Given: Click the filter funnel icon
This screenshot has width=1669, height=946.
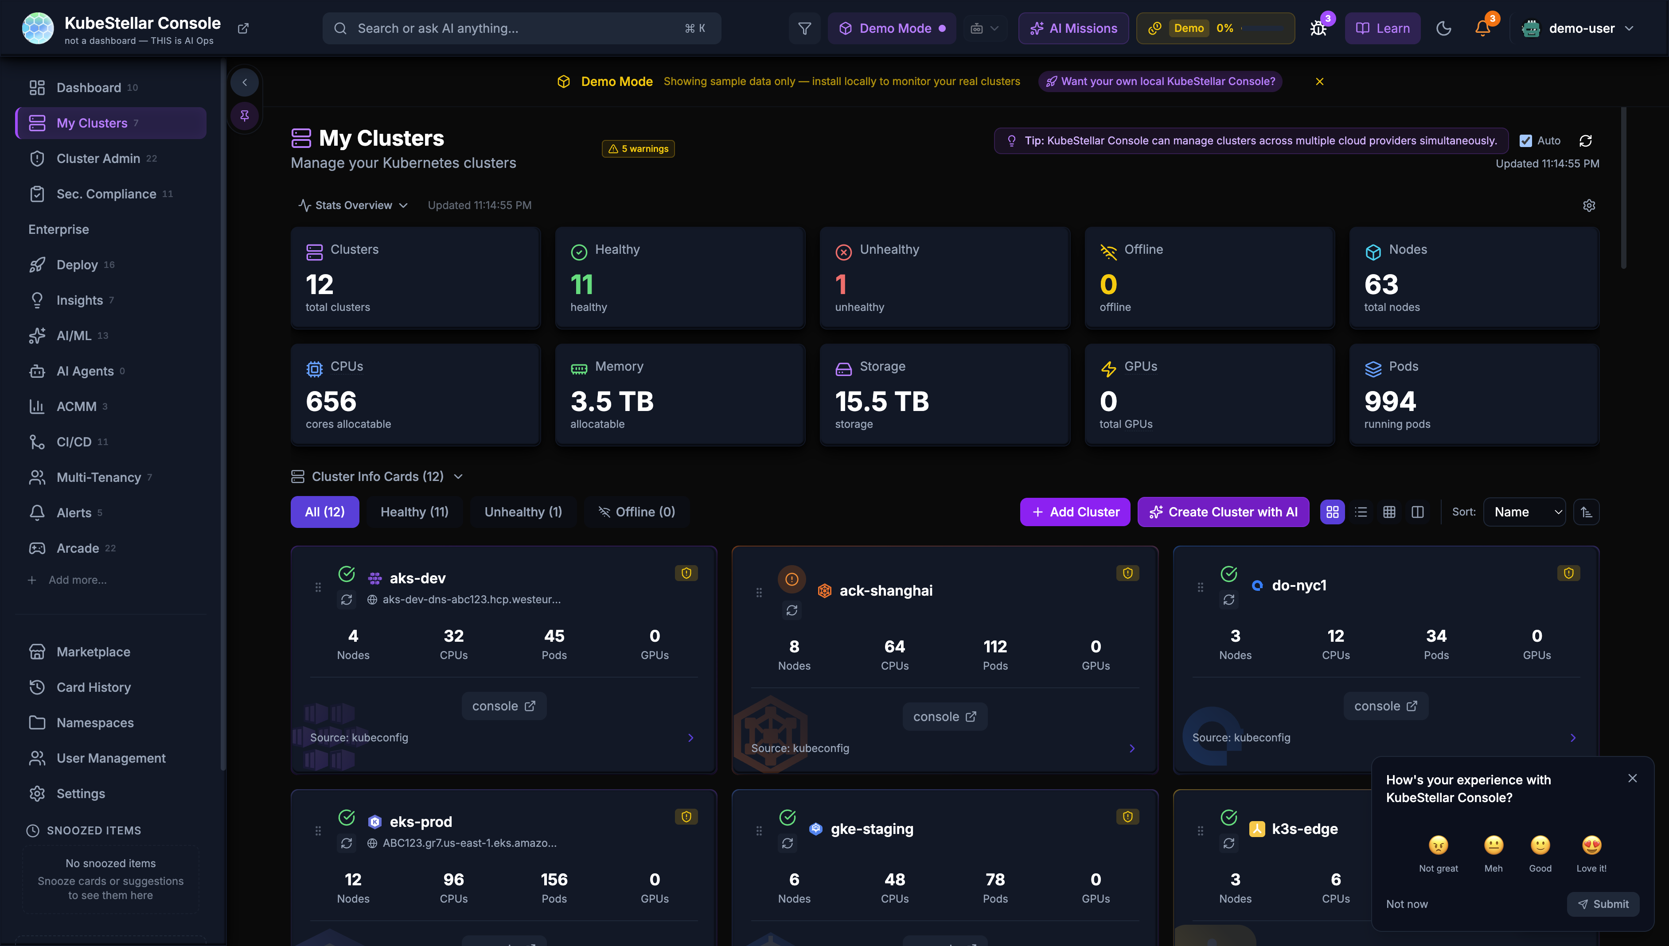Looking at the screenshot, I should click(804, 29).
